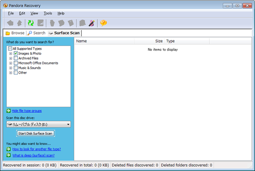
Task: Click the greyed recycle bin toolbar icon
Action: point(52,23)
